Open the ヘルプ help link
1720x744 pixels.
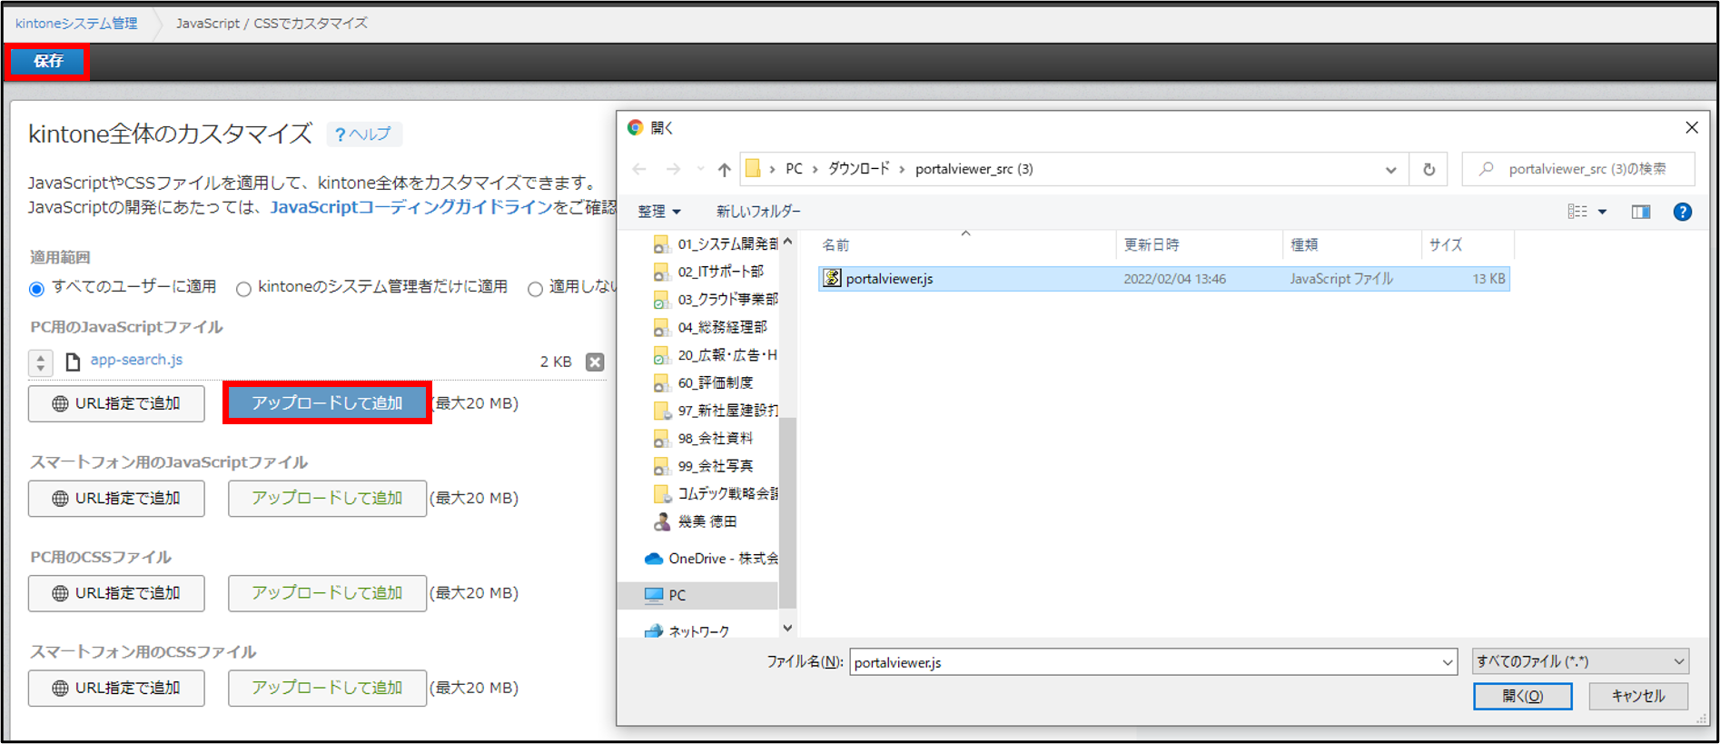[x=363, y=134]
